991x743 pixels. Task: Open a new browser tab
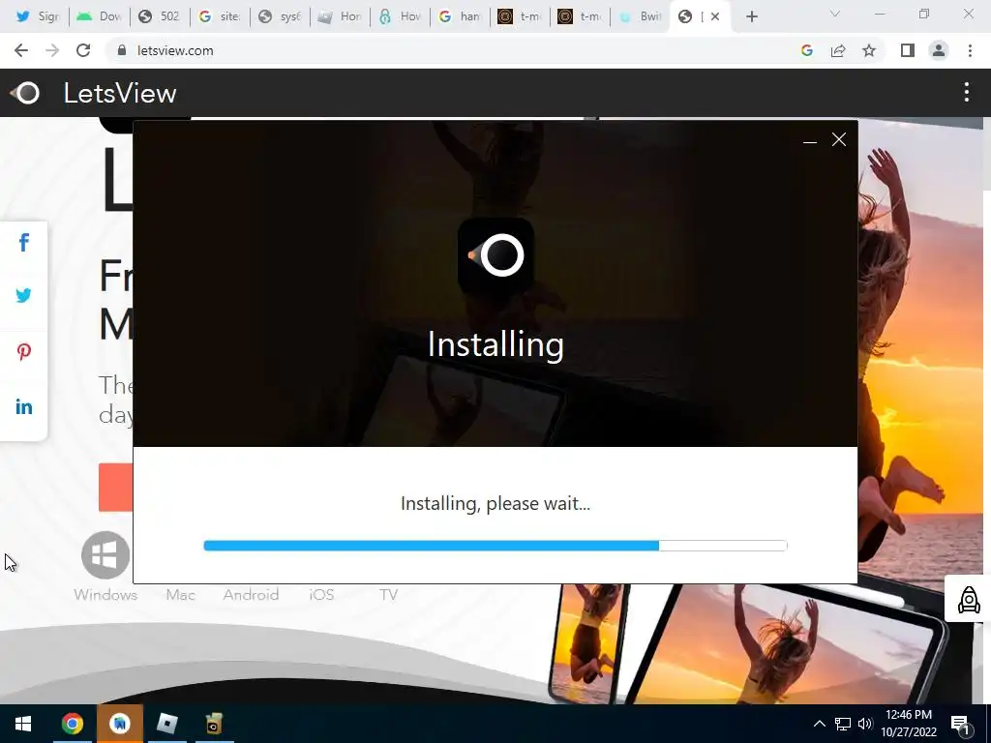pyautogui.click(x=751, y=17)
